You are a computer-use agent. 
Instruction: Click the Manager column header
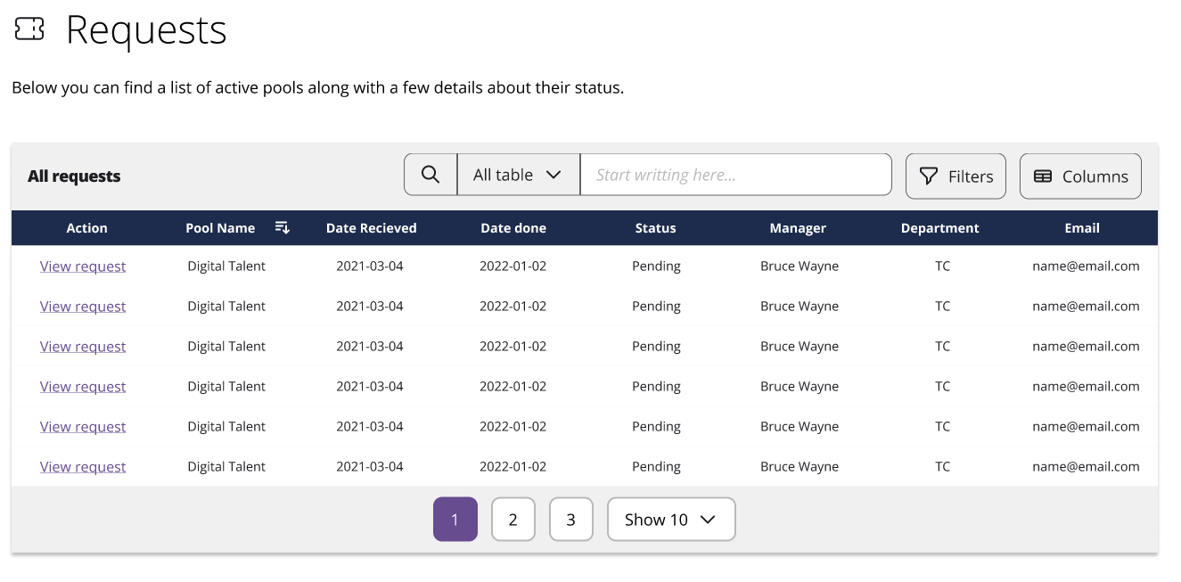point(798,228)
